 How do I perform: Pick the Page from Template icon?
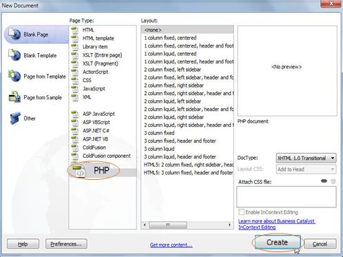pos(14,76)
